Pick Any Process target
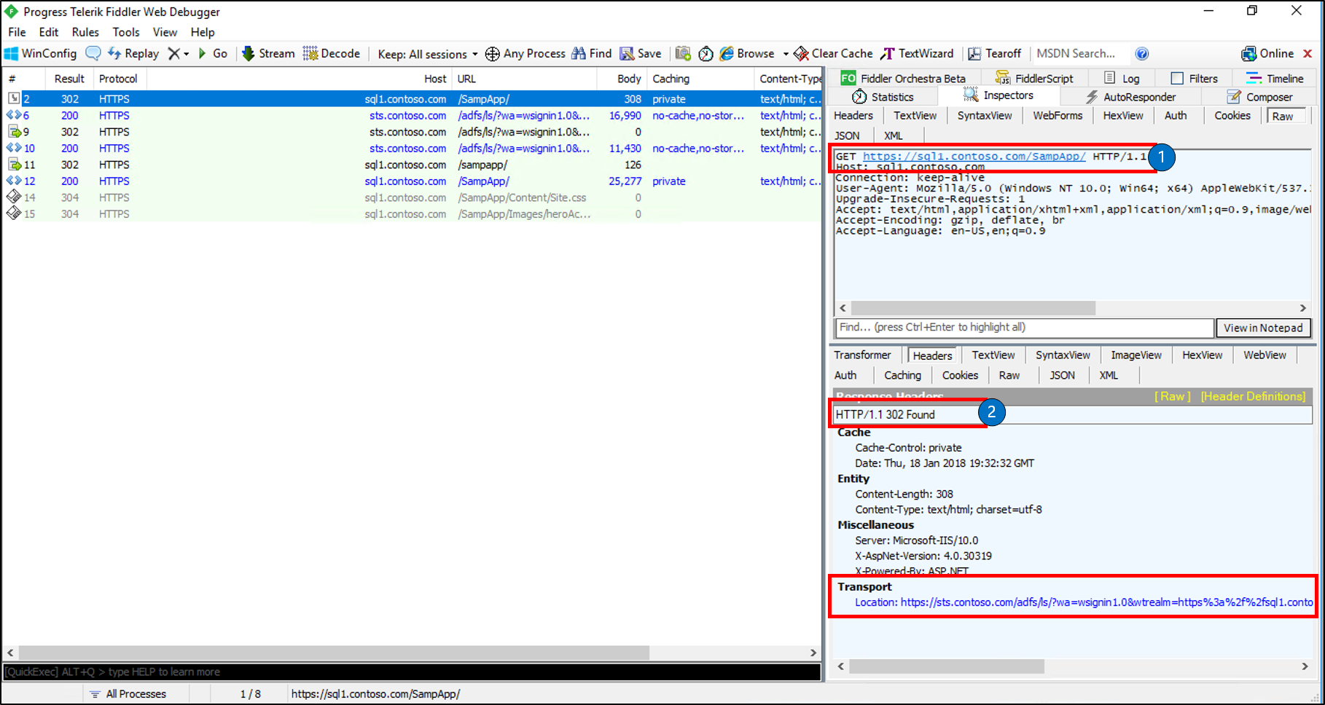The width and height of the screenshot is (1325, 705). (525, 53)
